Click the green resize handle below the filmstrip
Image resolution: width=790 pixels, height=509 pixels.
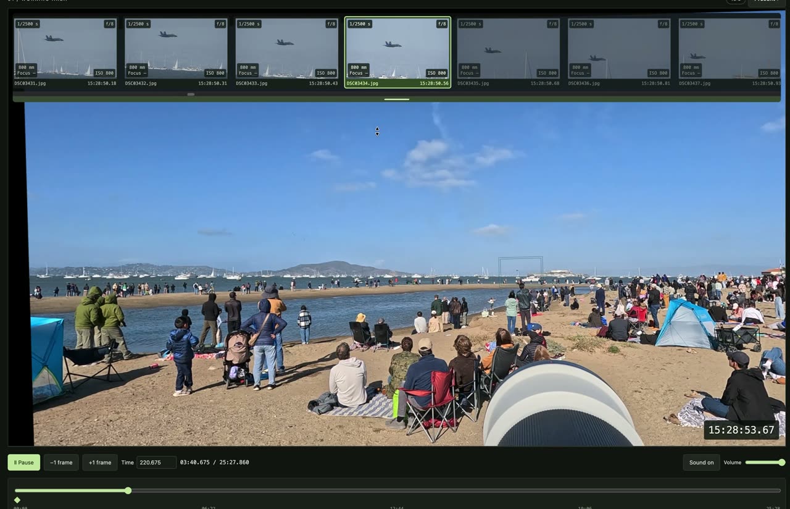click(397, 99)
